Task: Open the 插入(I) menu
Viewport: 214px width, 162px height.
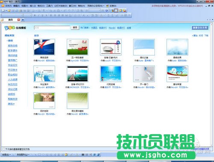Action: 33,6
